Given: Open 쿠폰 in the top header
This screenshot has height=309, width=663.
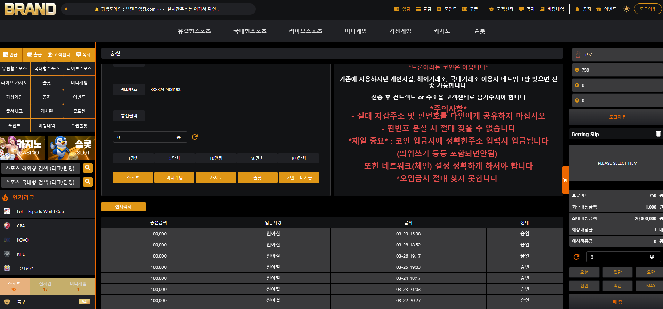Looking at the screenshot, I should pyautogui.click(x=470, y=9).
